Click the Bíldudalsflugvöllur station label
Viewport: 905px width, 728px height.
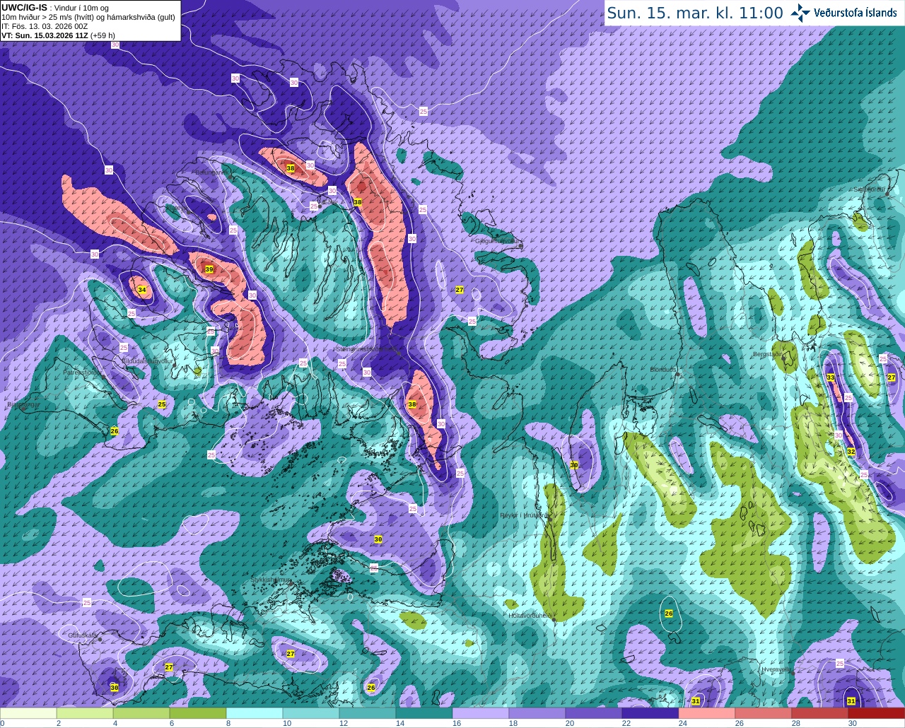147,360
